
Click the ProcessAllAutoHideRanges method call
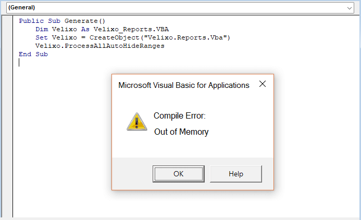115,46
